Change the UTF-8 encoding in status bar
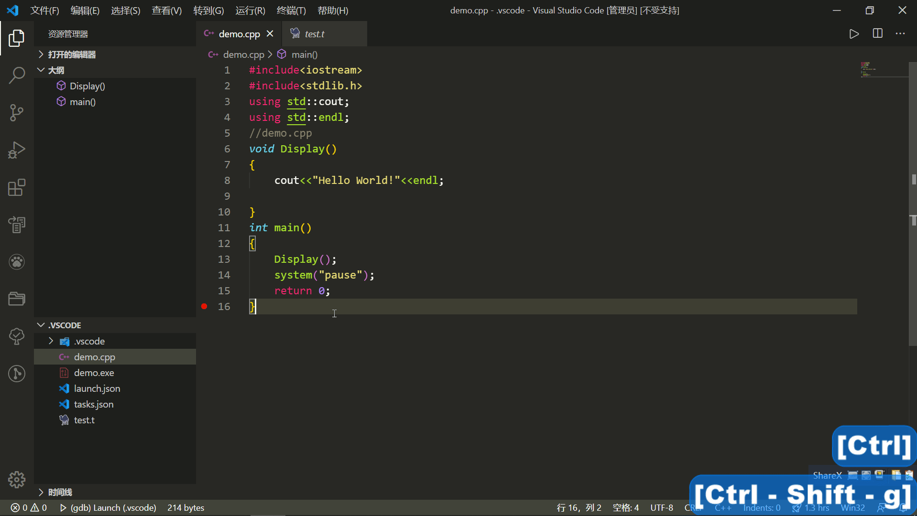Viewport: 917px width, 516px height. click(662, 507)
